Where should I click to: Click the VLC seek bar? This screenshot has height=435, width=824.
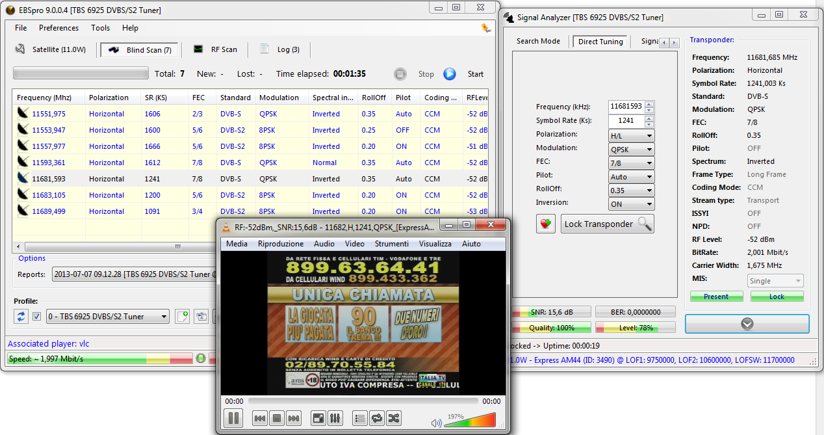click(x=363, y=401)
